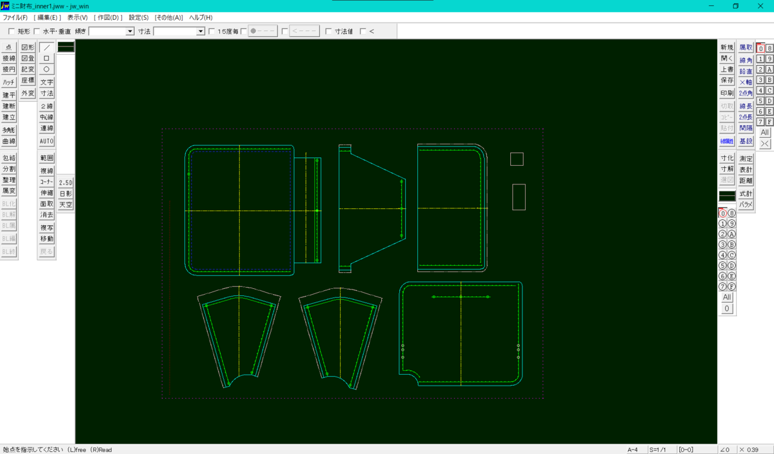This screenshot has width=774, height=454.
Task: Click the line color swatch above 式計
Action: 728,195
